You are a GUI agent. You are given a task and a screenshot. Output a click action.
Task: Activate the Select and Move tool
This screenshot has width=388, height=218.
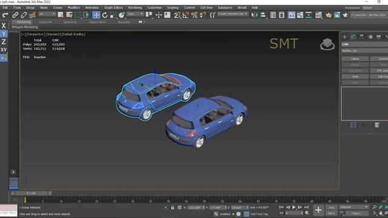point(96,15)
